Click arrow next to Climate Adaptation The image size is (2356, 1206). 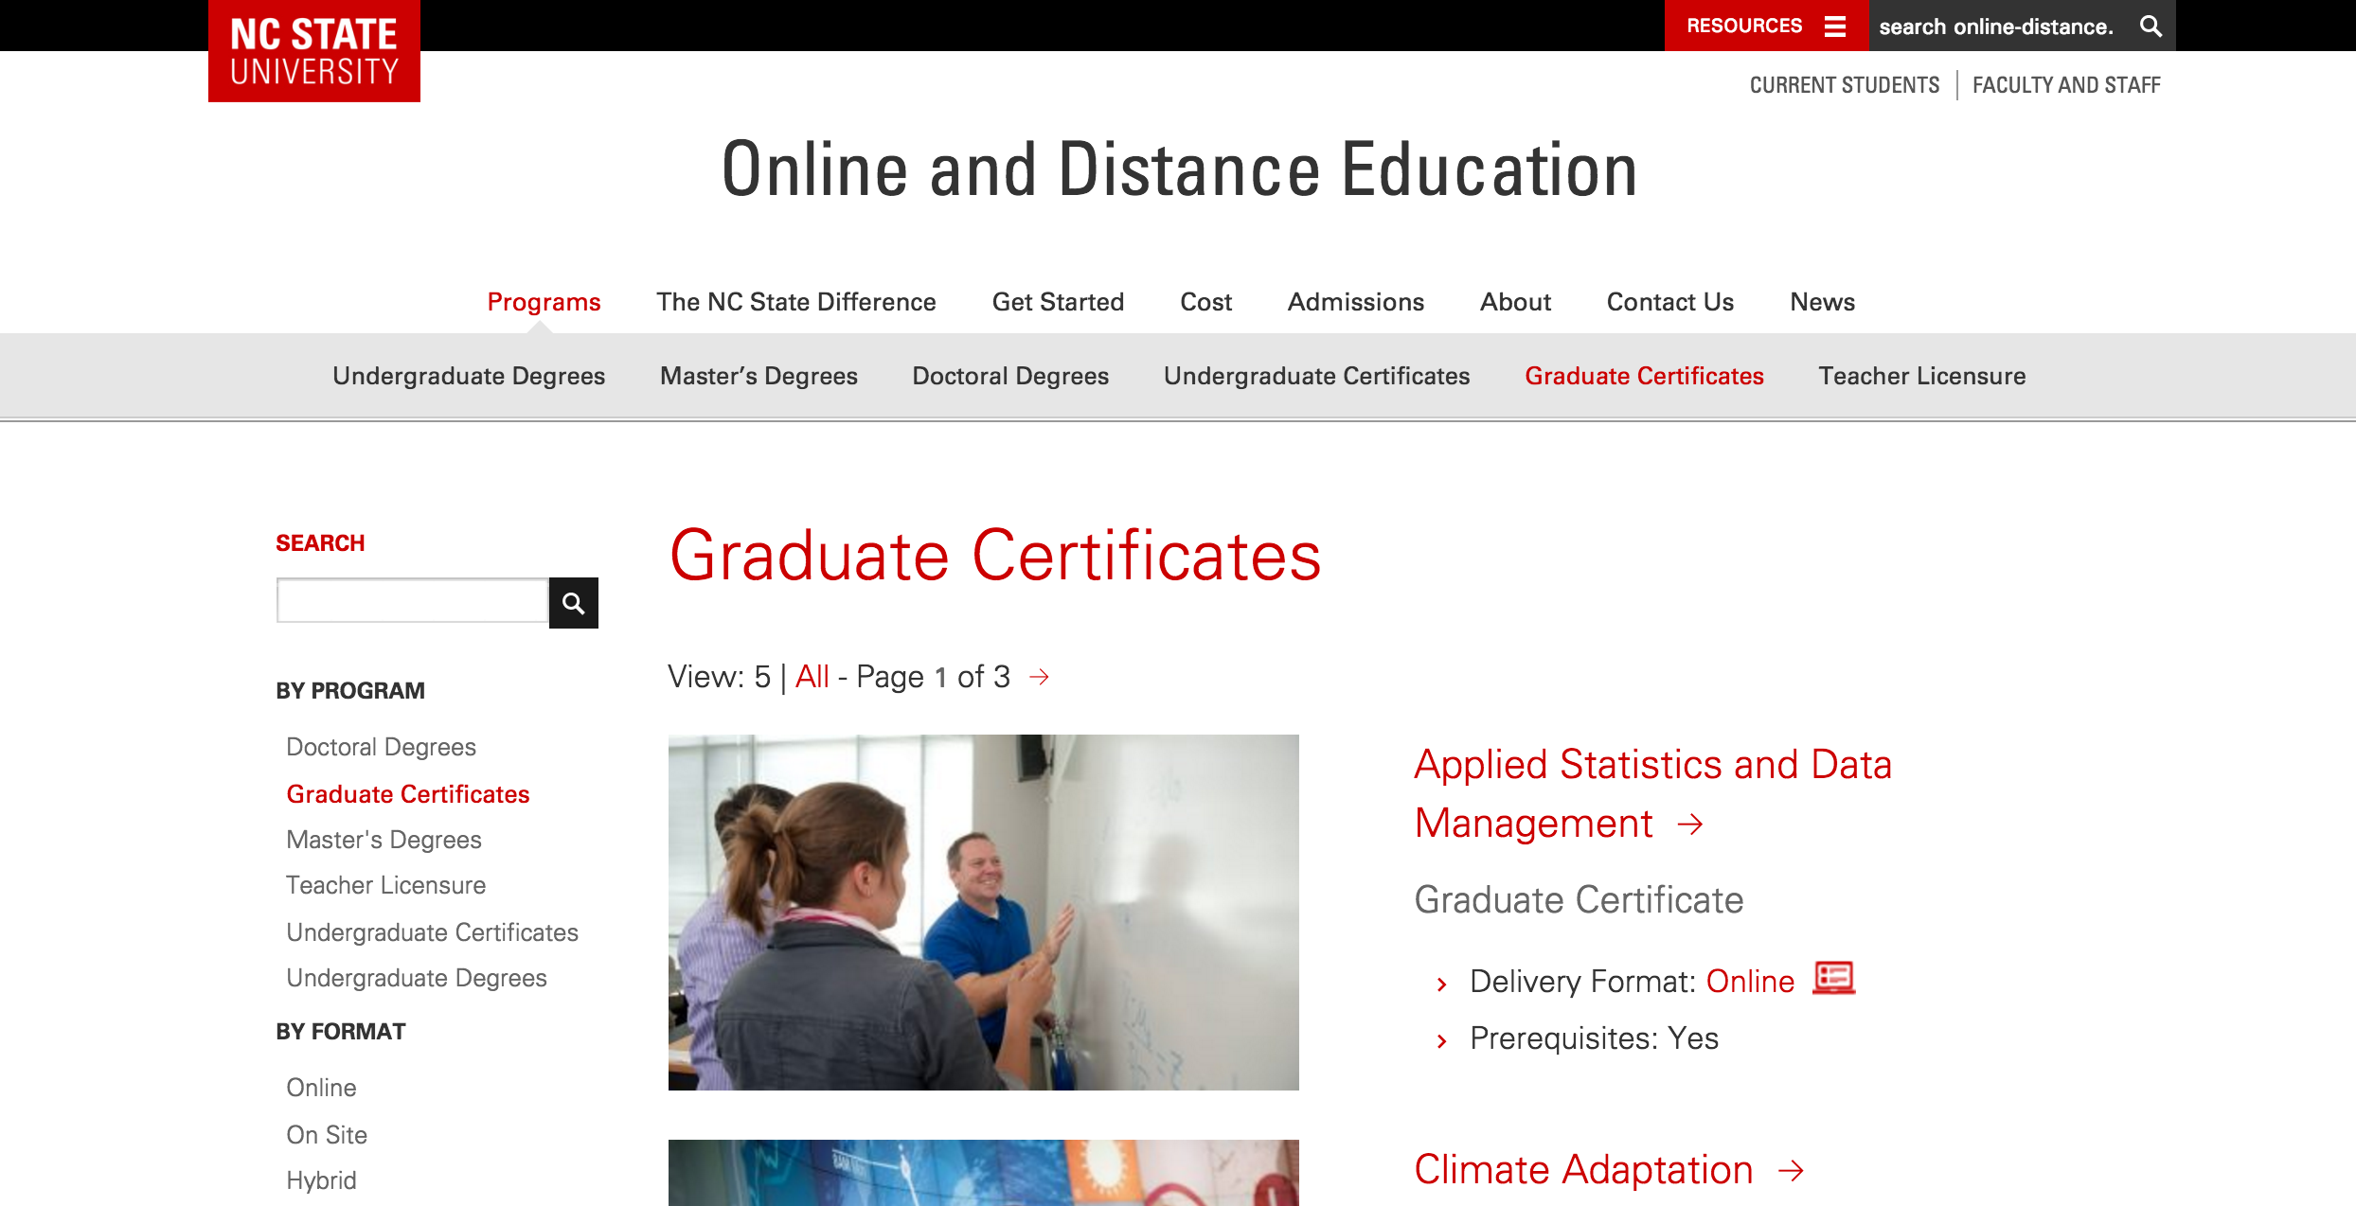[1791, 1171]
